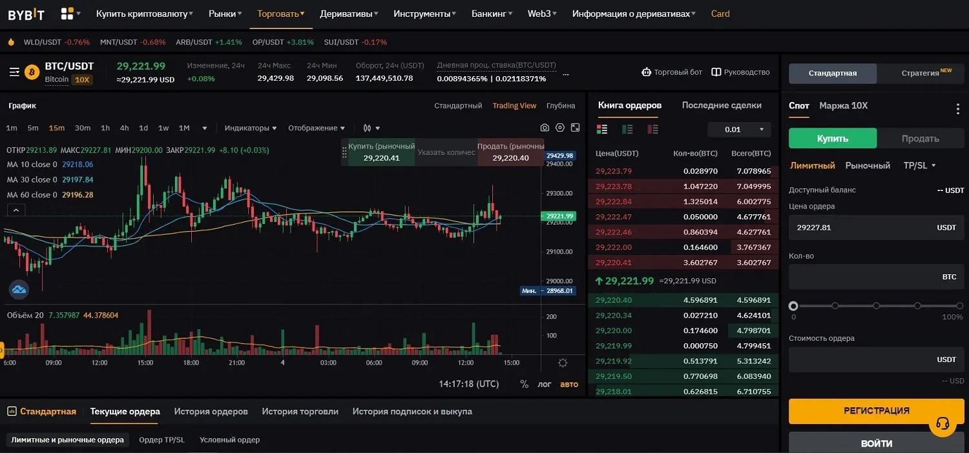Viewport: 969px width, 453px height.
Task: Open the candlestick chart type icon
Action: [x=368, y=128]
